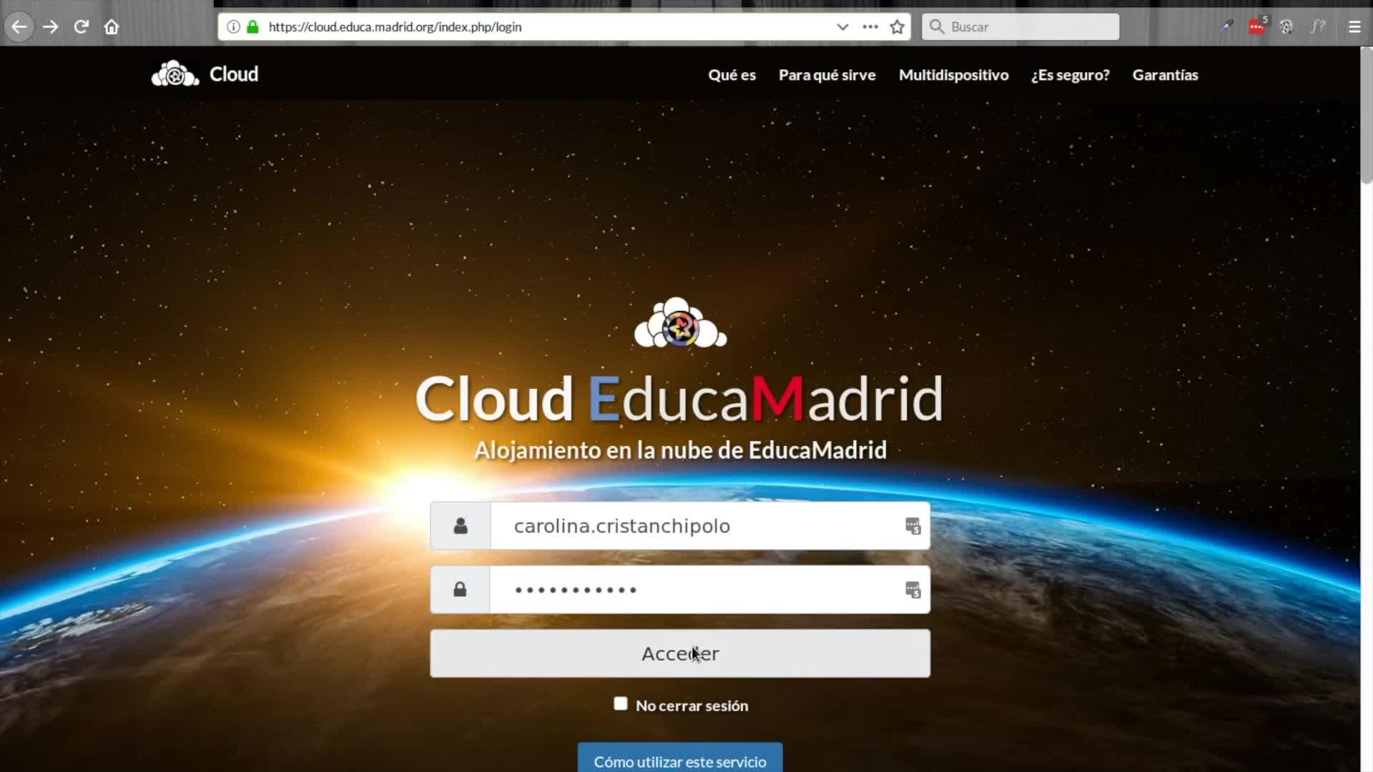This screenshot has width=1373, height=772.
Task: Click Cómo utilizar este servicio button
Action: point(679,761)
